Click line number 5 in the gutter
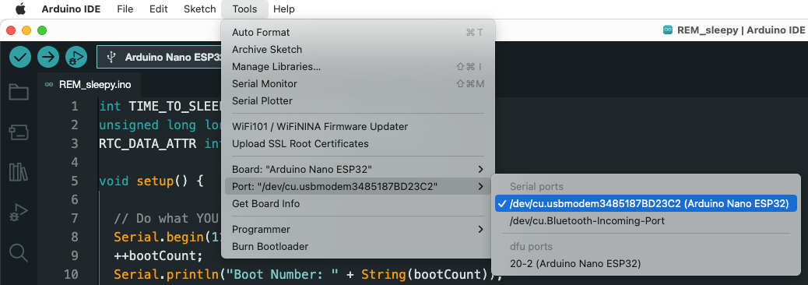808x285 pixels. tap(75, 181)
